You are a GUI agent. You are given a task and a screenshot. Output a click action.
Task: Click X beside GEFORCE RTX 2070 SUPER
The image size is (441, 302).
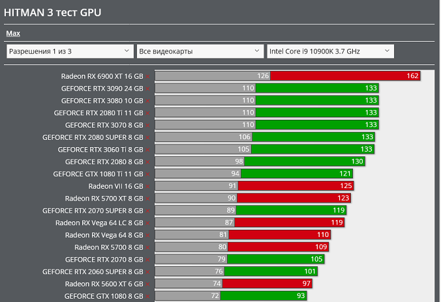(147, 211)
